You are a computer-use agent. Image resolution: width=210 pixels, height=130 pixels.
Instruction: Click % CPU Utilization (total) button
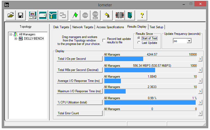(x=80, y=102)
